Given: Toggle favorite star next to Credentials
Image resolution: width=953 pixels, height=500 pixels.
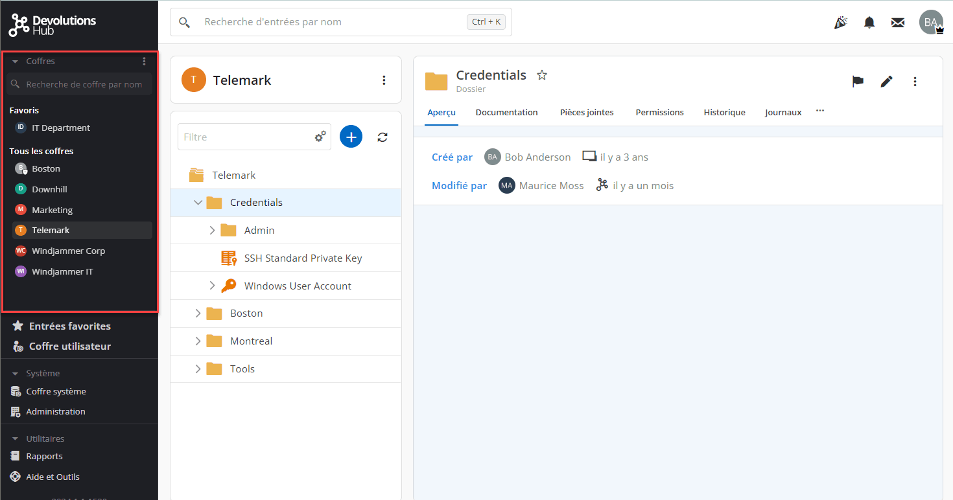Looking at the screenshot, I should (x=542, y=75).
